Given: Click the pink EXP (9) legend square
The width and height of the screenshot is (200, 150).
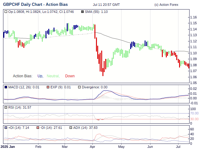Looking at the screenshot, I should pyautogui.click(x=47, y=87).
